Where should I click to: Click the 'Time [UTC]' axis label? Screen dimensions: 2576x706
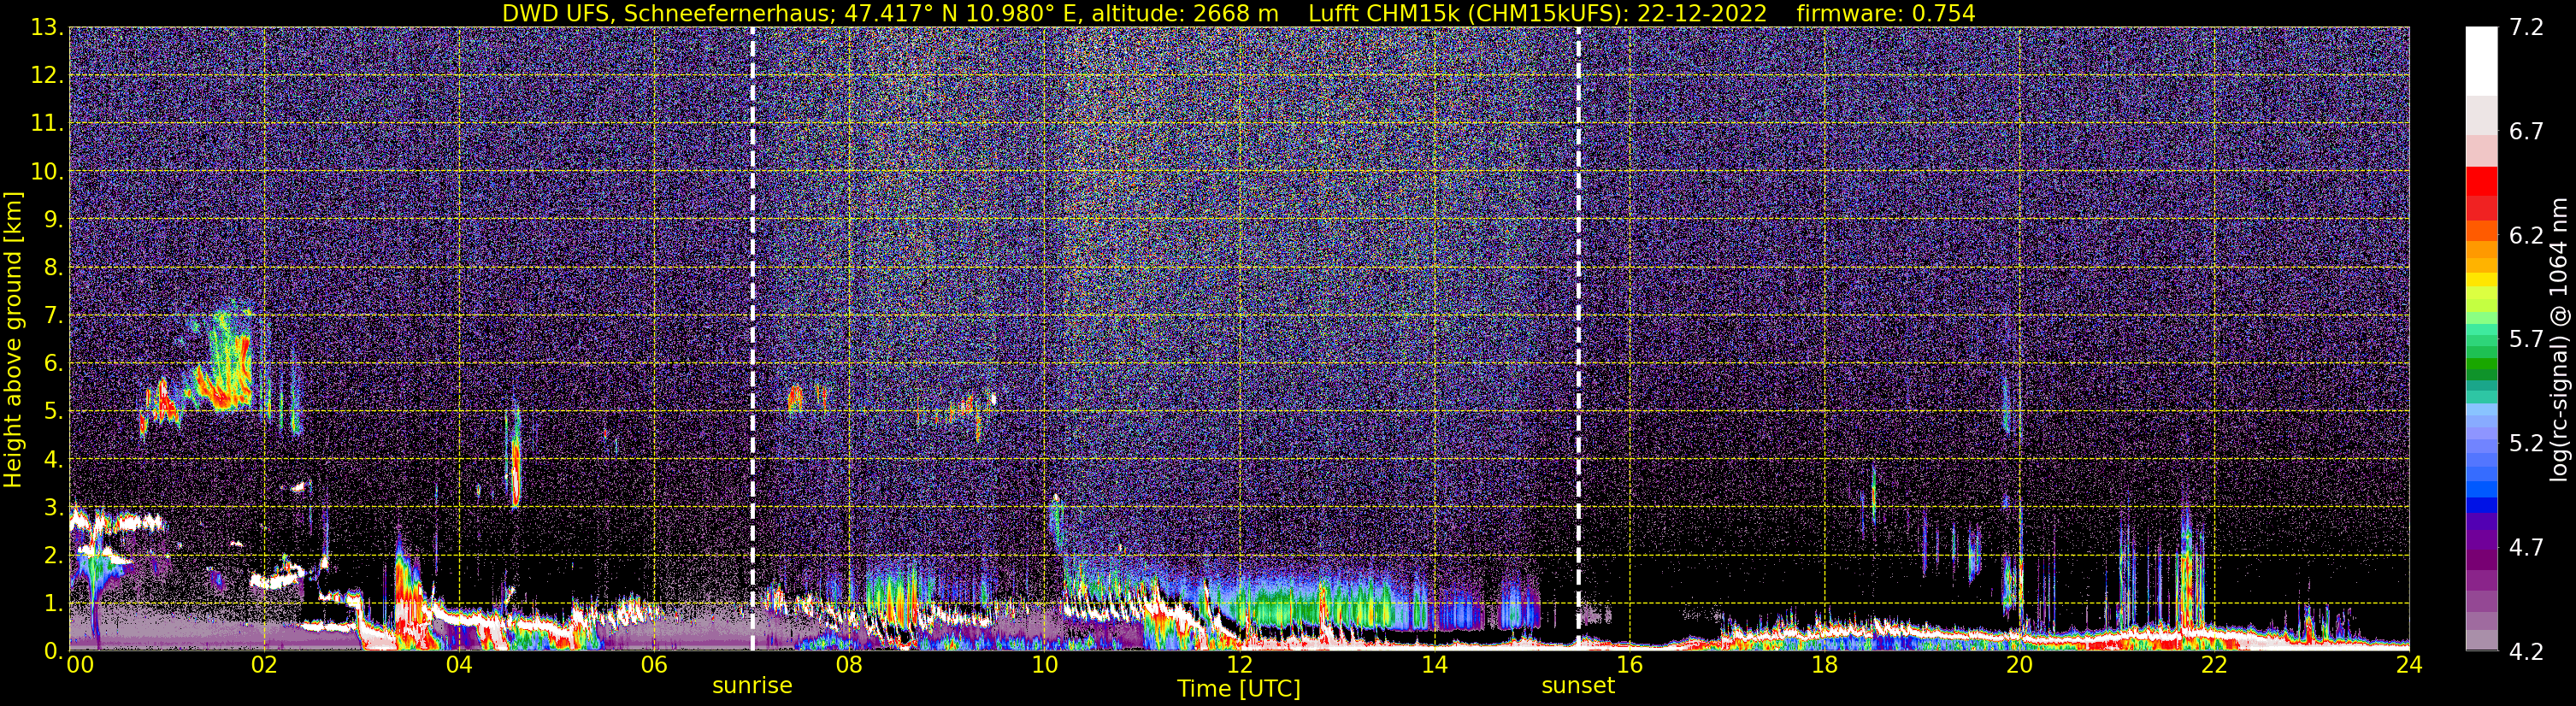coord(1239,689)
